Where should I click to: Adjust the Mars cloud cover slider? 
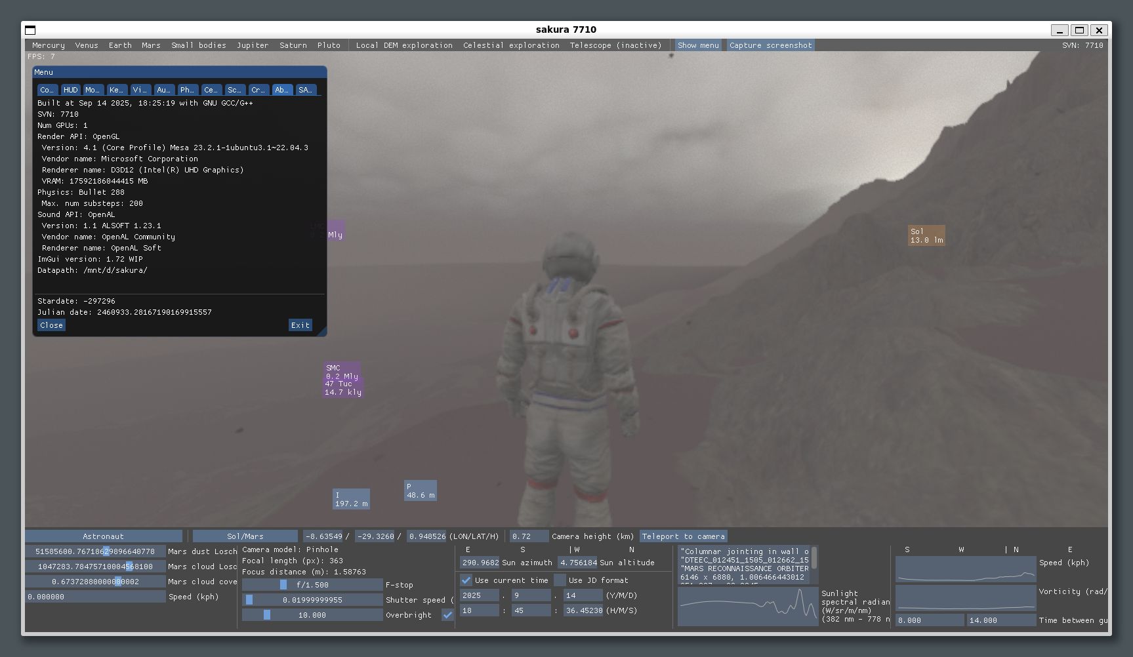95,582
